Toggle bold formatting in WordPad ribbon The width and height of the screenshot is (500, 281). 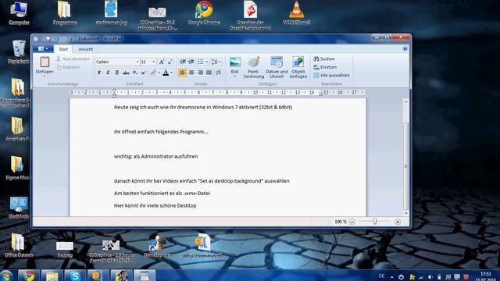coord(99,73)
